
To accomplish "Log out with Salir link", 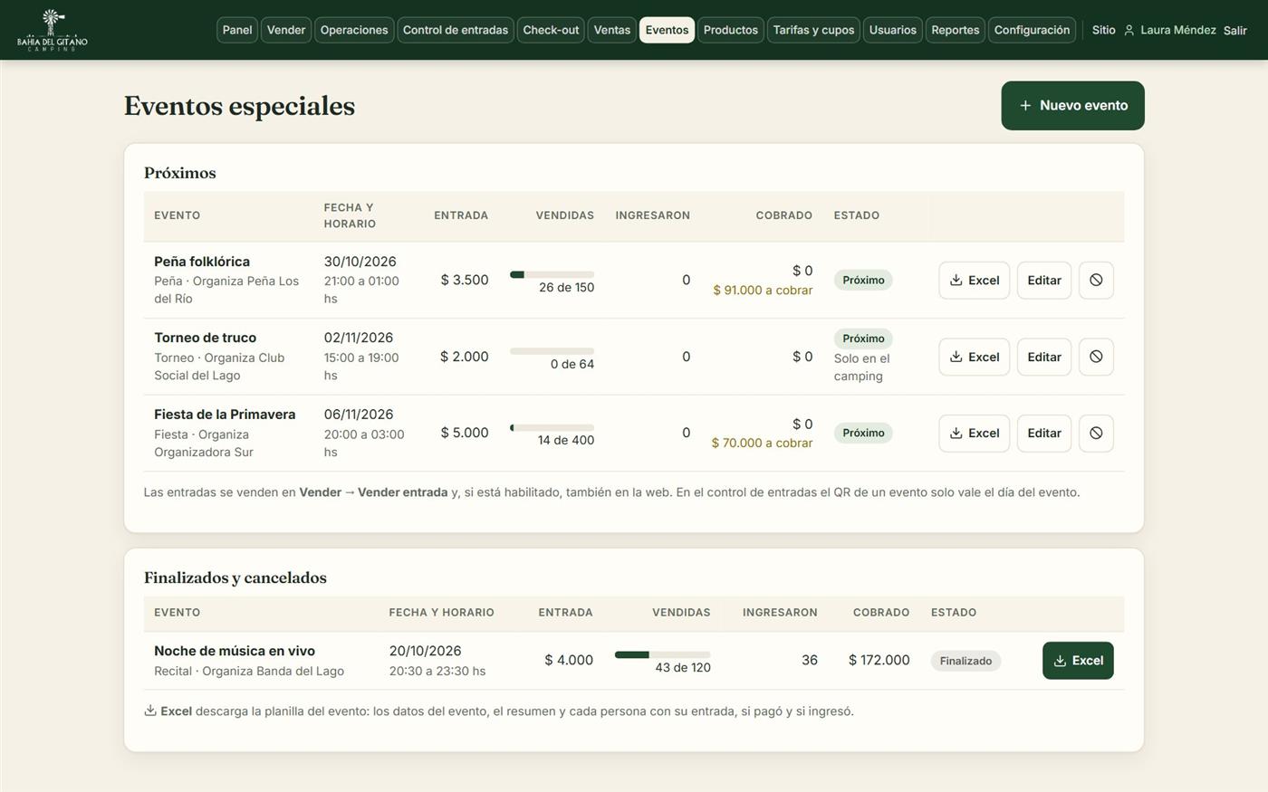I will point(1235,31).
